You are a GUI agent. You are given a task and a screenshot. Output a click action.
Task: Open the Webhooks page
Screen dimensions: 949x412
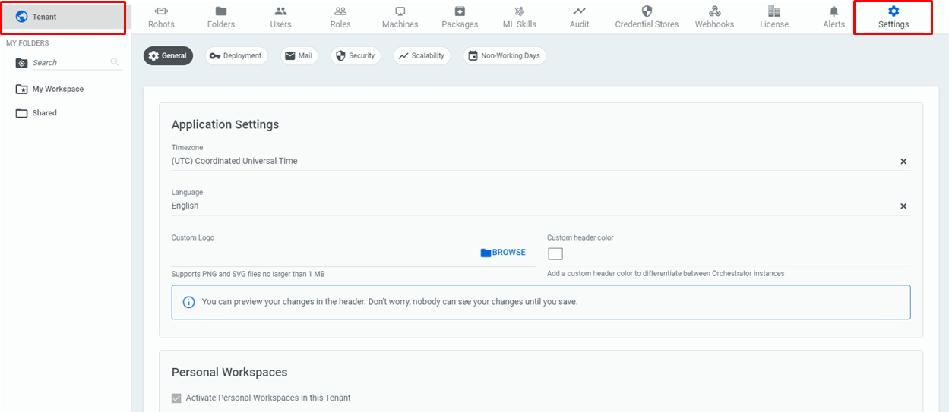[x=714, y=17]
